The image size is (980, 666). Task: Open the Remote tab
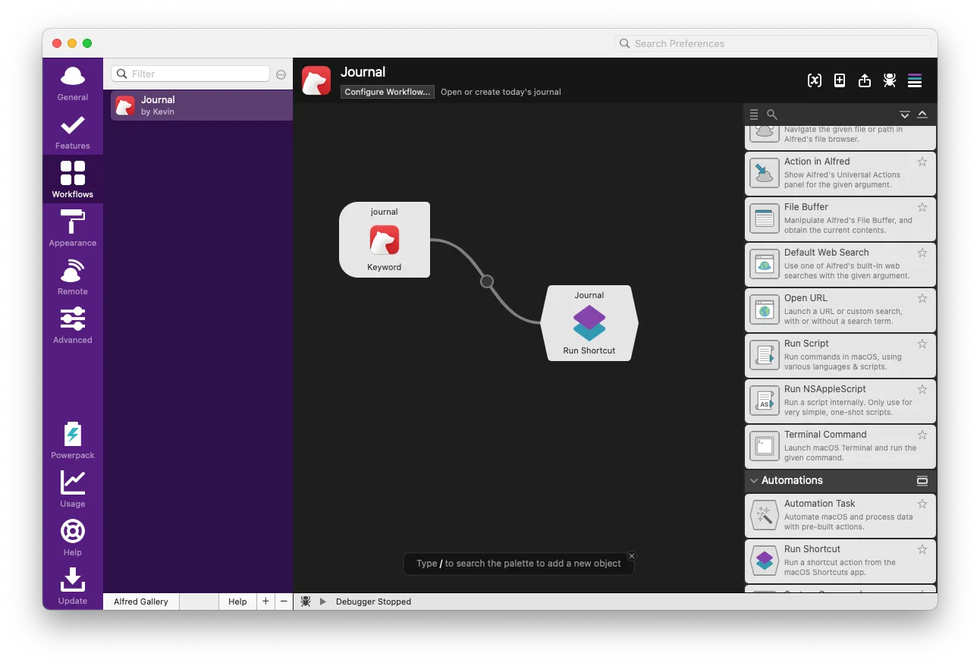coord(73,277)
